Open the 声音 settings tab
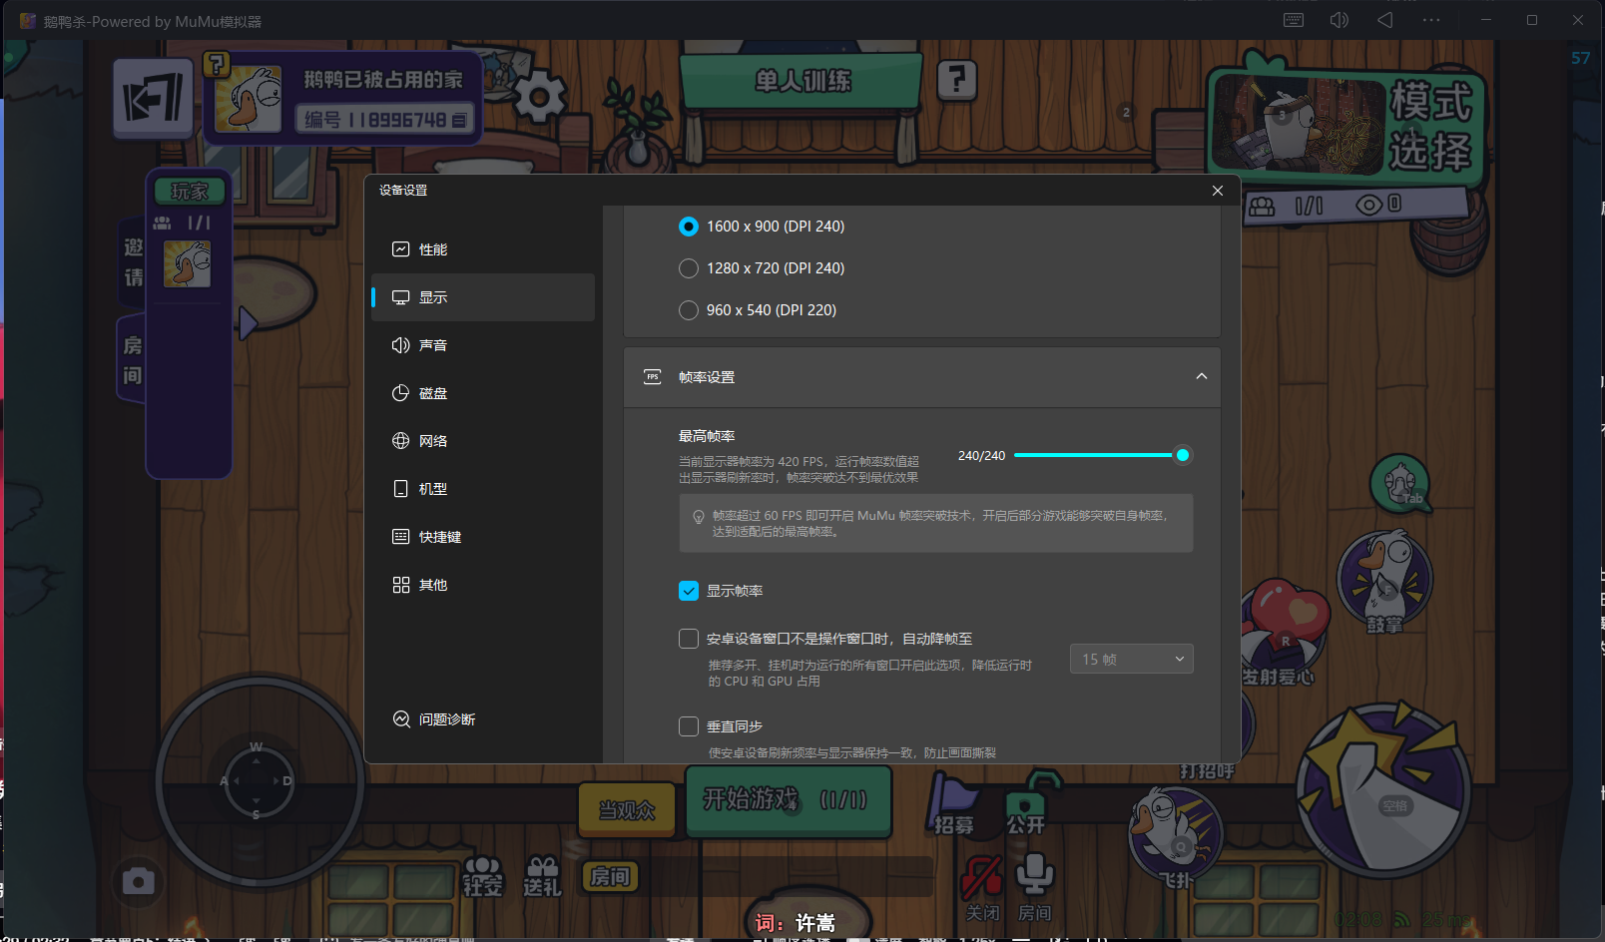The height and width of the screenshot is (942, 1605). (x=483, y=345)
